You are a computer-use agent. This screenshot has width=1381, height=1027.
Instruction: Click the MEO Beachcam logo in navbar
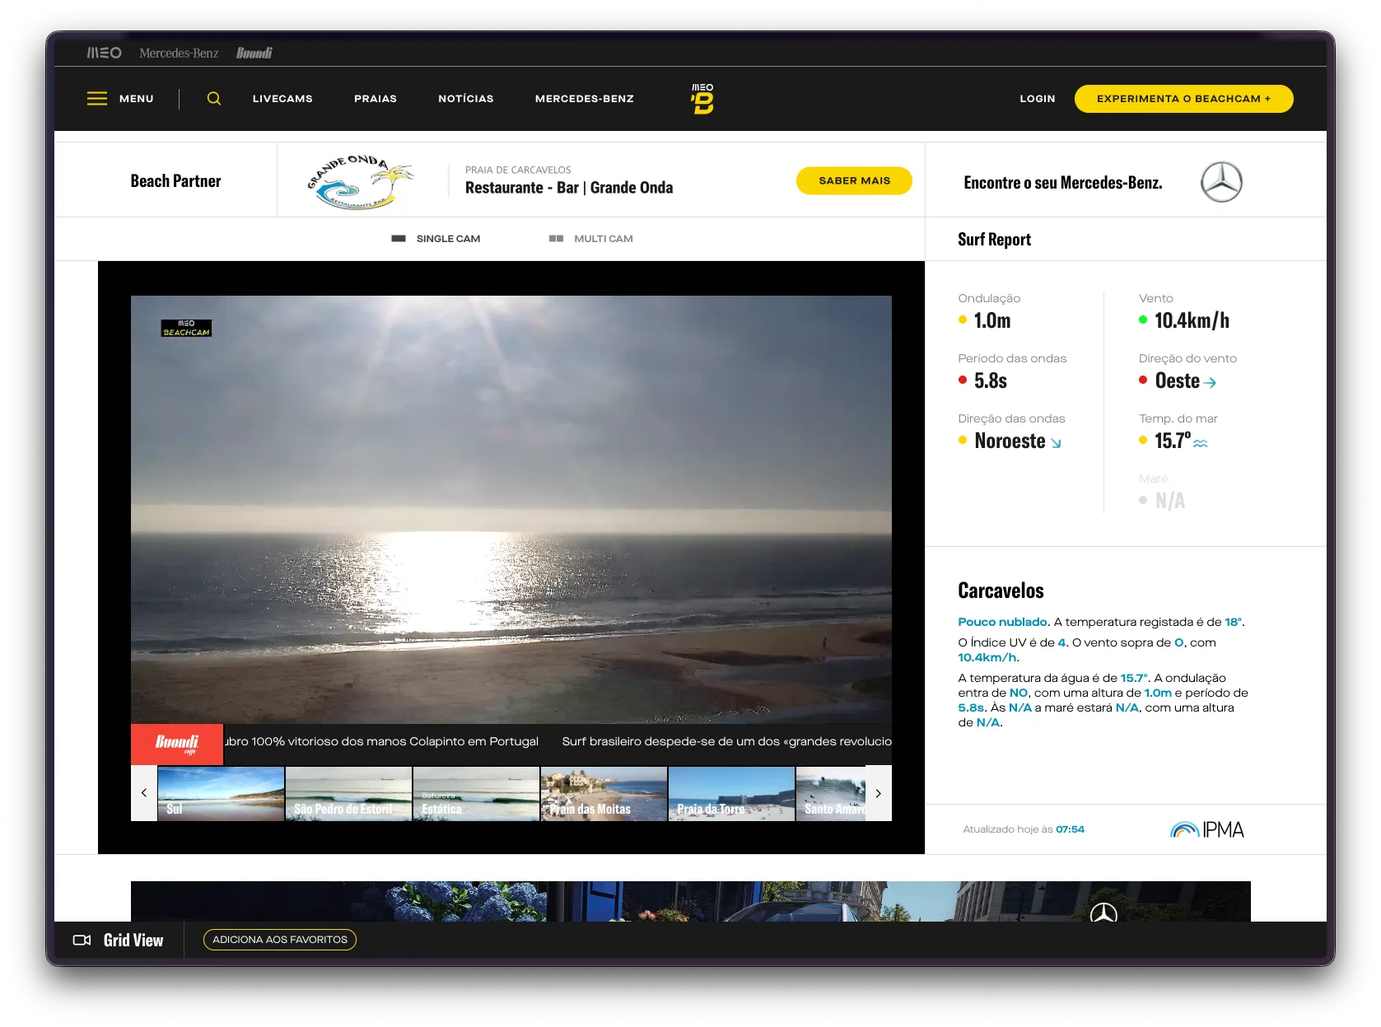tap(702, 99)
